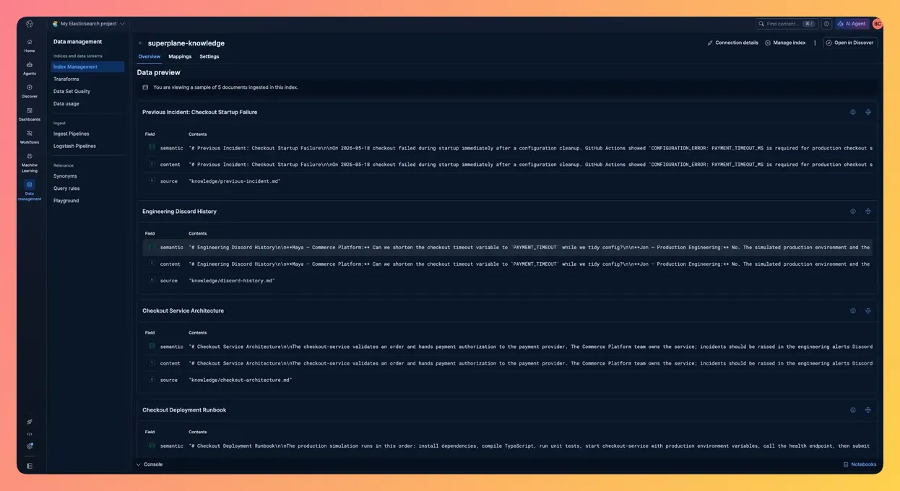
Task: Open Synonyms in the sidebar
Action: [65, 176]
